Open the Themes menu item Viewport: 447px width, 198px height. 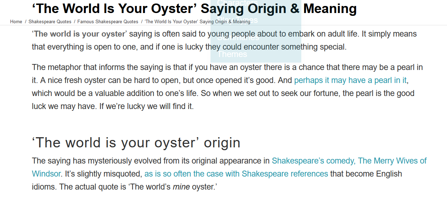[232, 54]
